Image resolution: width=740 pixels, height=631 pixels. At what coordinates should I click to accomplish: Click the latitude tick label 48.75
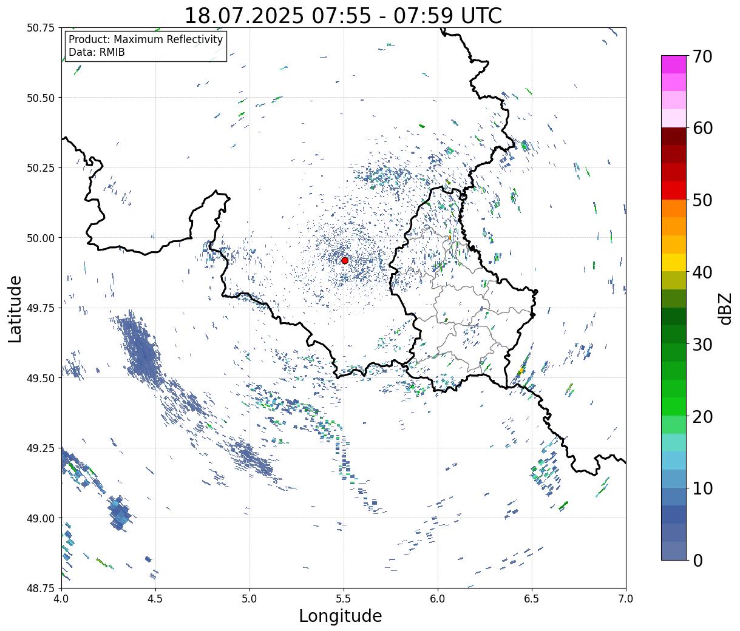pyautogui.click(x=41, y=589)
